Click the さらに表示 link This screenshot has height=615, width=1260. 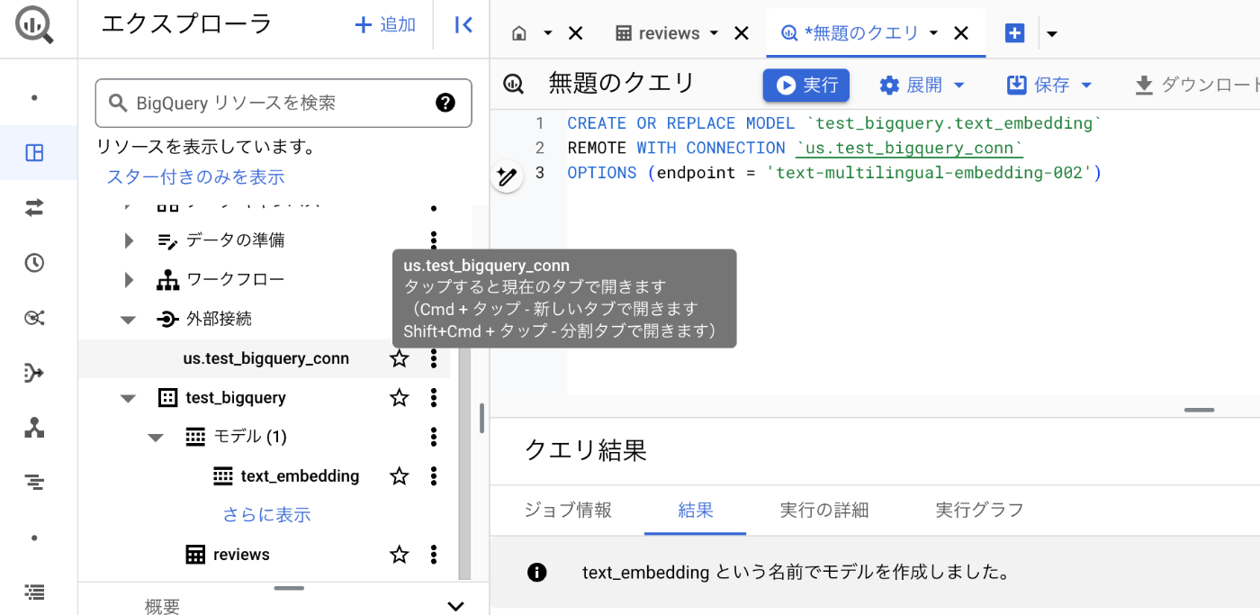click(267, 515)
